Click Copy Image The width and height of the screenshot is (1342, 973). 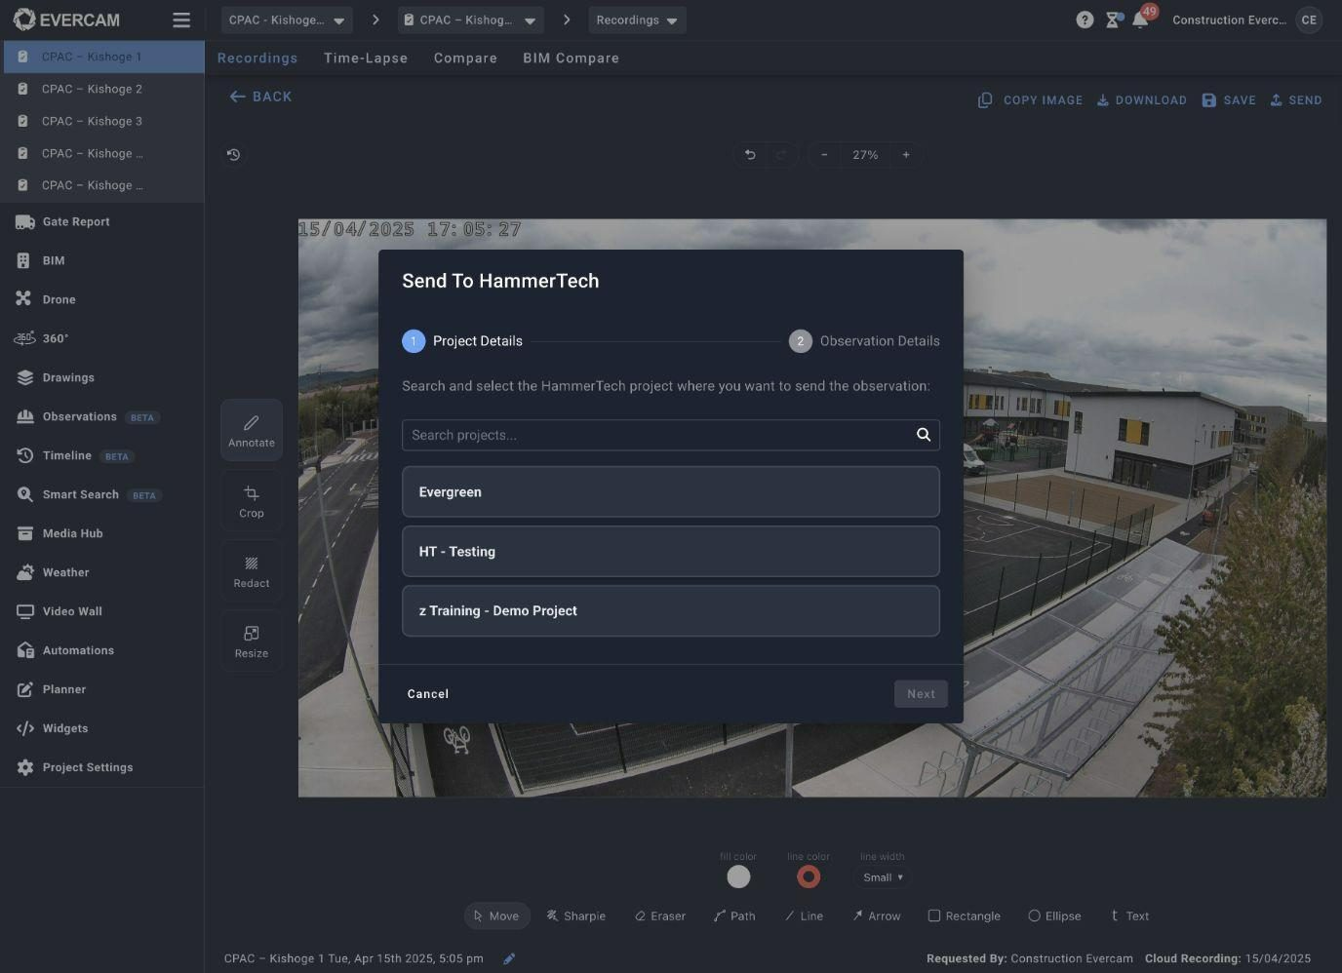[x=1030, y=100]
